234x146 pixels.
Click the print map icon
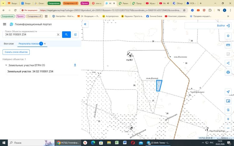tap(228, 72)
